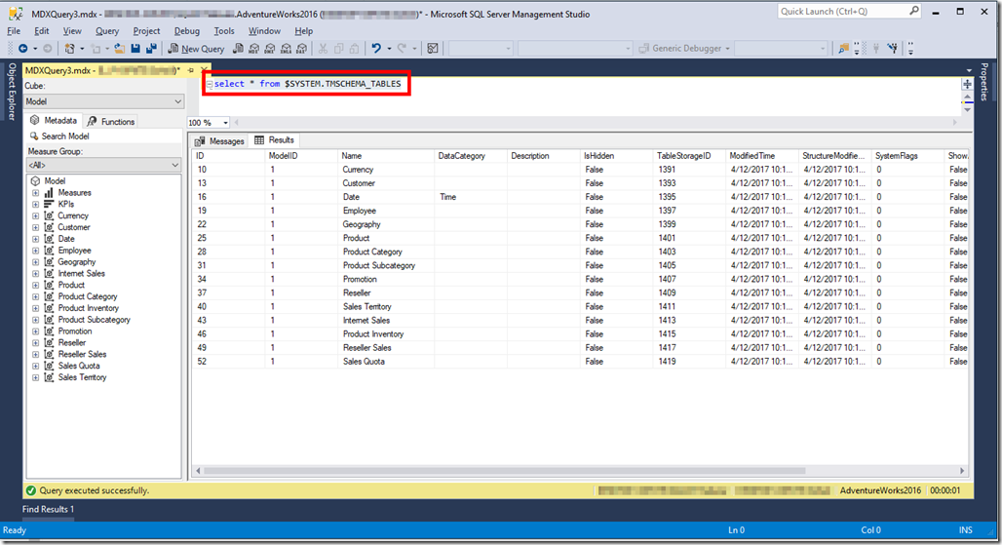This screenshot has height=545, width=1002.
Task: Click the Name column header
Action: 385,156
